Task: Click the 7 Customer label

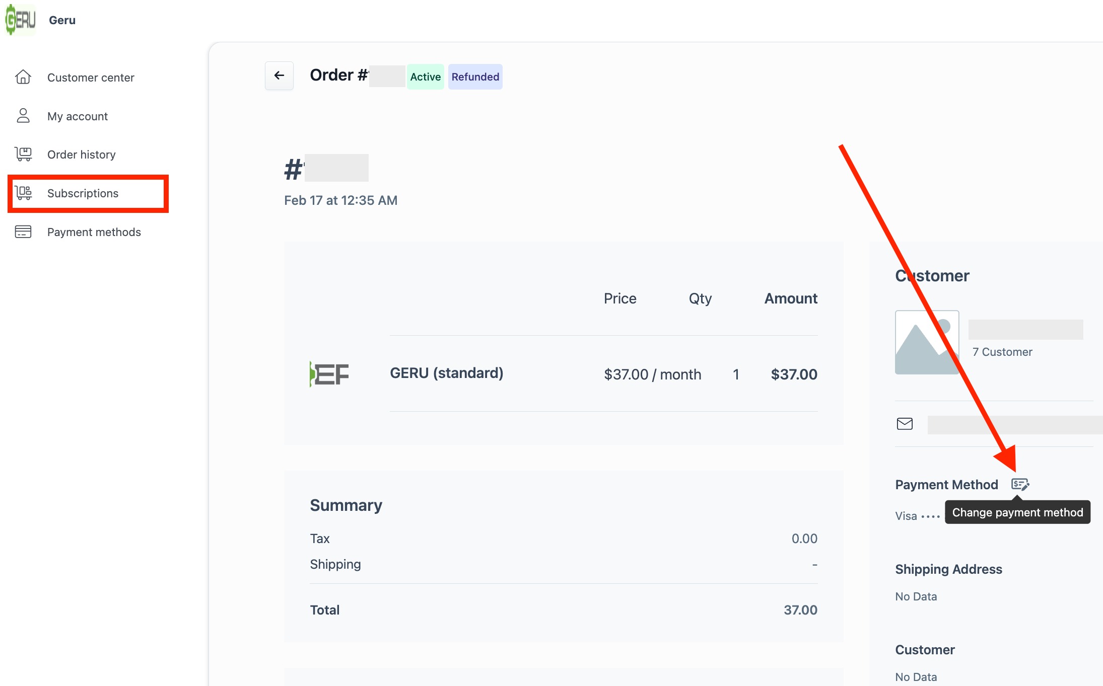Action: [x=1002, y=352]
